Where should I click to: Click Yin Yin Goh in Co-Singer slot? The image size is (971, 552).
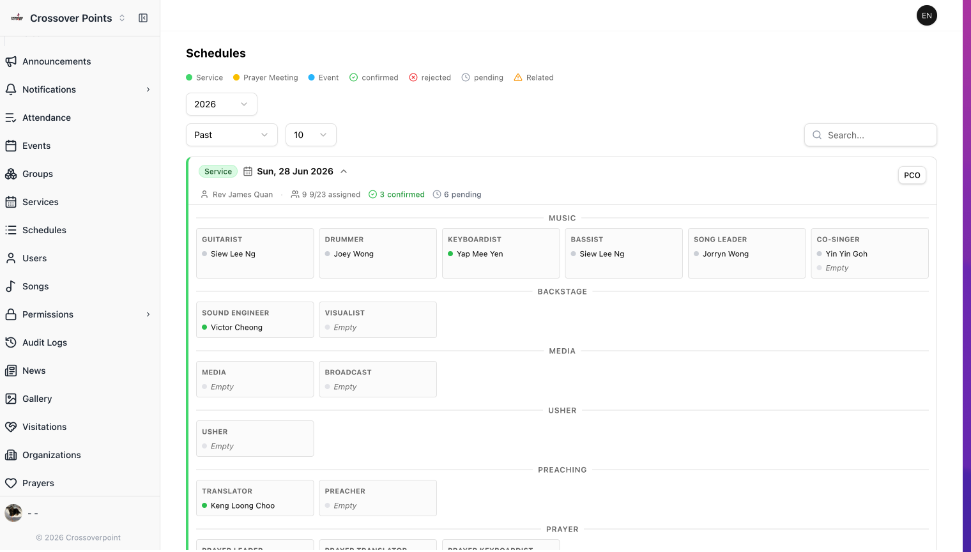pyautogui.click(x=846, y=254)
